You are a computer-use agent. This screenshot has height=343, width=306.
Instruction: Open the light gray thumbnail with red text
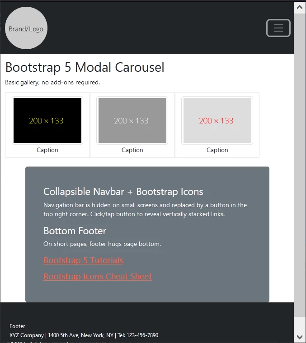point(217,121)
